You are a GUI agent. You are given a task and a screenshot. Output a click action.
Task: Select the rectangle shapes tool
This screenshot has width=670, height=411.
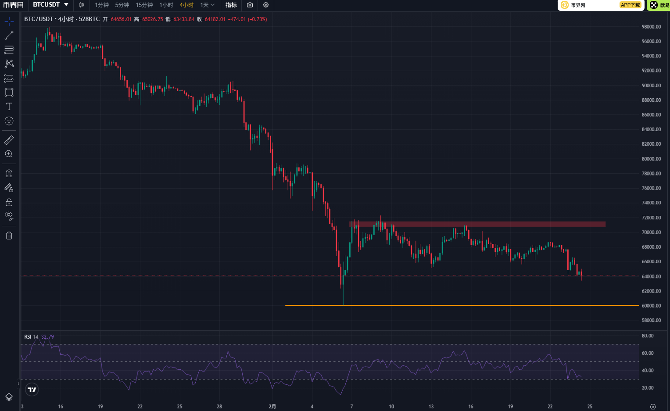[9, 93]
